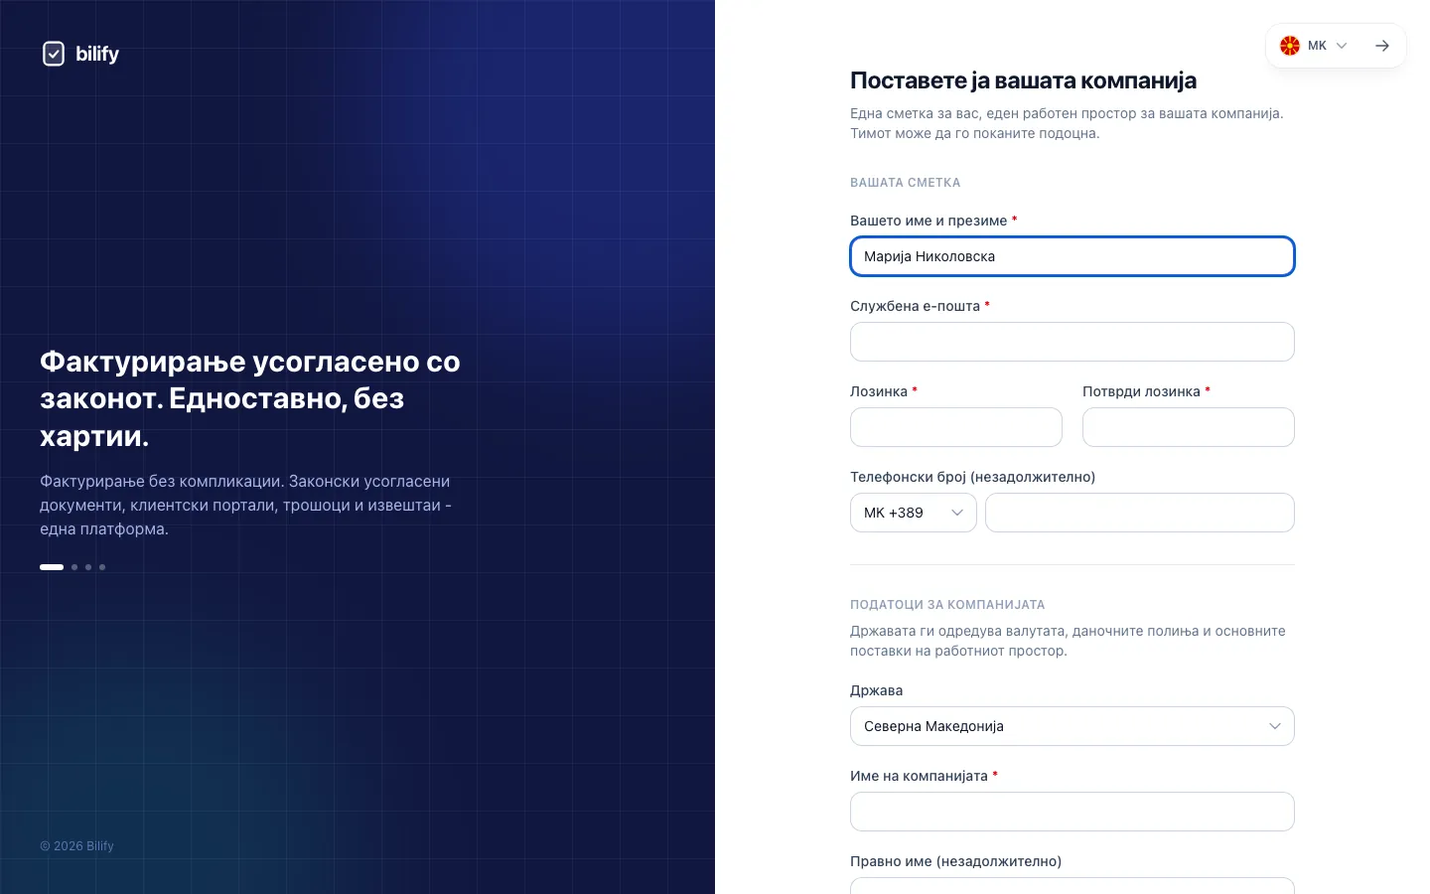This screenshot has height=894, width=1430.
Task: Select the fourth carousel slide dot
Action: 102,567
